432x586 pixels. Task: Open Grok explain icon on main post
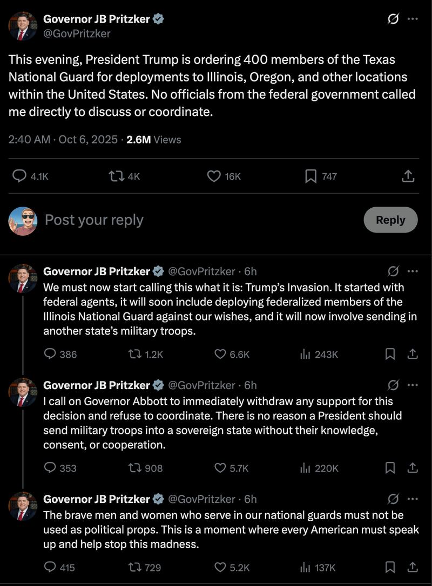394,19
